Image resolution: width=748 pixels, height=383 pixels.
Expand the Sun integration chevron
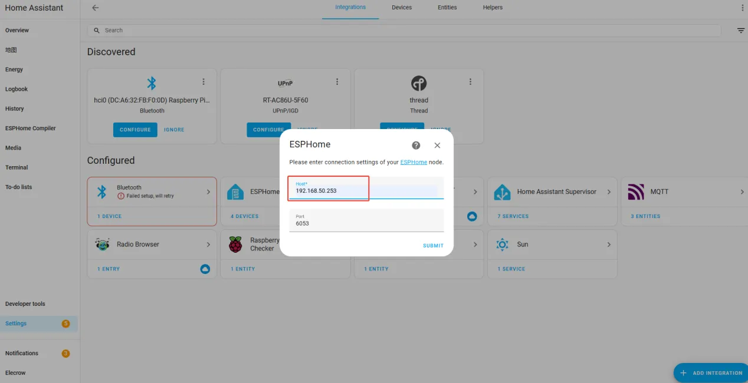(609, 245)
